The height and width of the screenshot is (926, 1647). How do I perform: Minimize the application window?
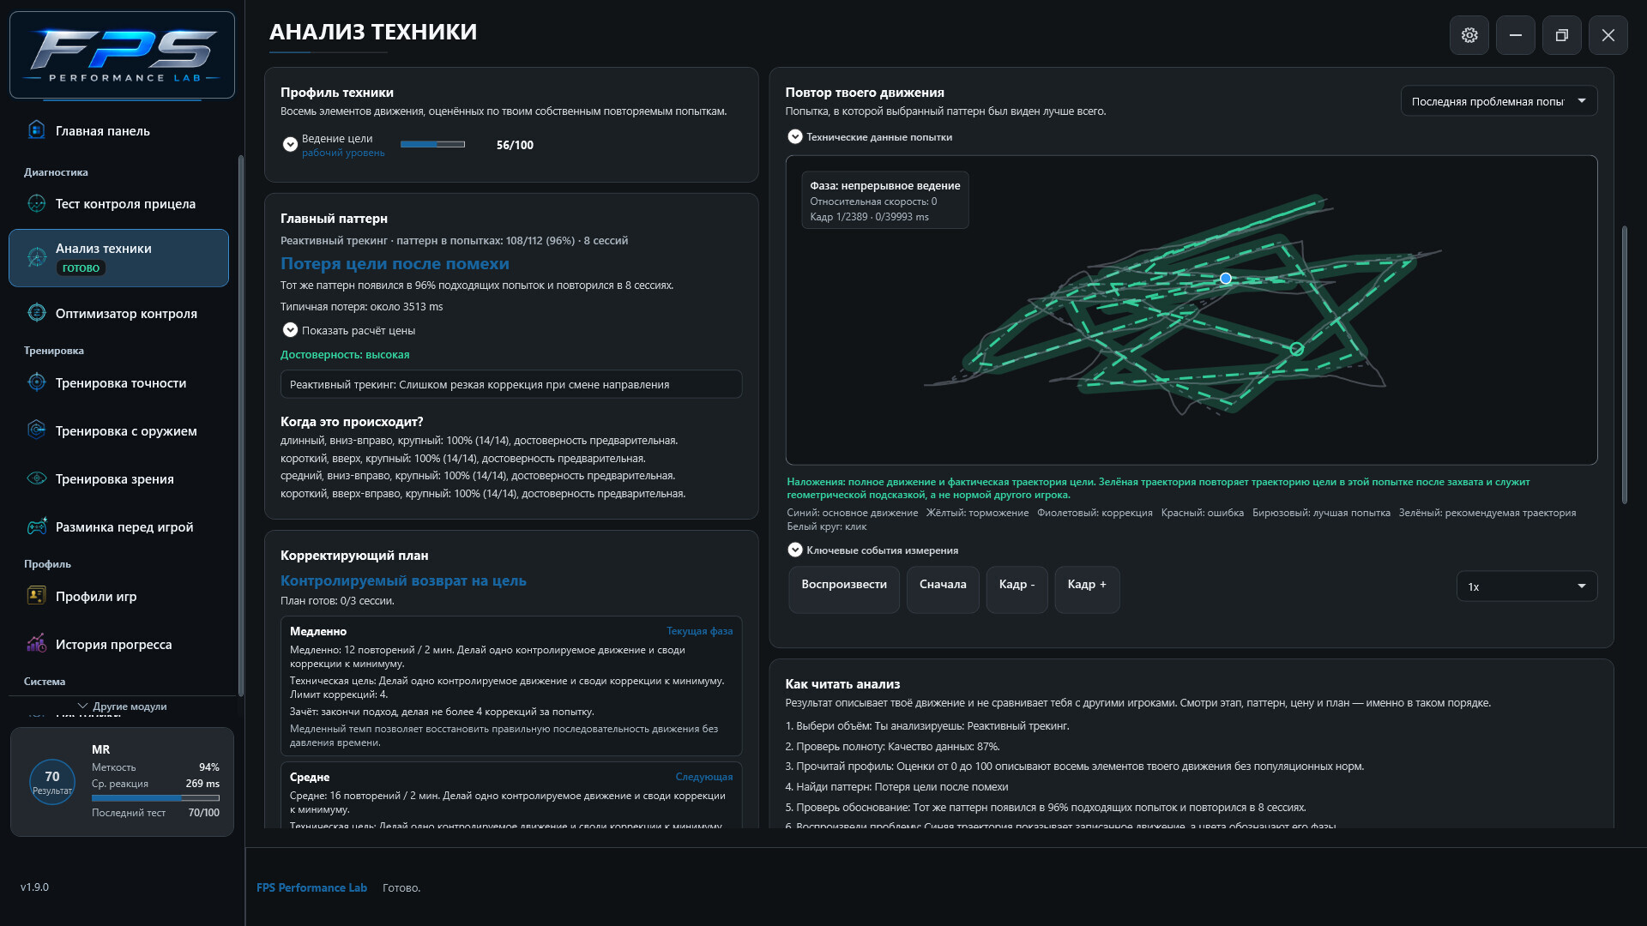1516,35
